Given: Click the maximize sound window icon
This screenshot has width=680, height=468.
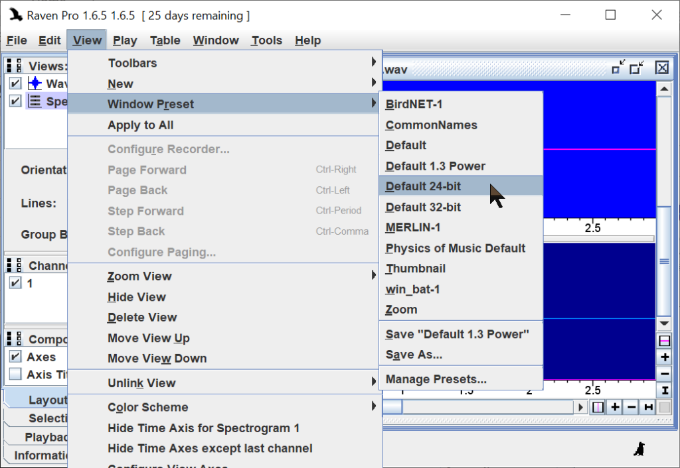Looking at the screenshot, I should pos(637,67).
